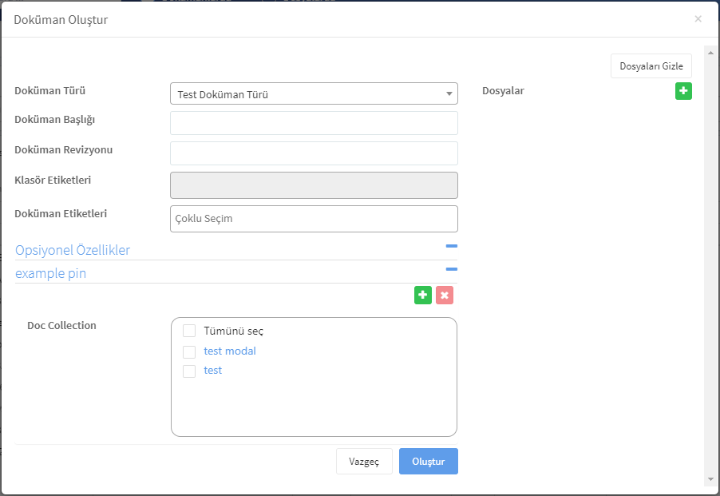Close the Doküman Oluştur dialog
Screen dimensions: 720x496
pyautogui.click(x=698, y=19)
